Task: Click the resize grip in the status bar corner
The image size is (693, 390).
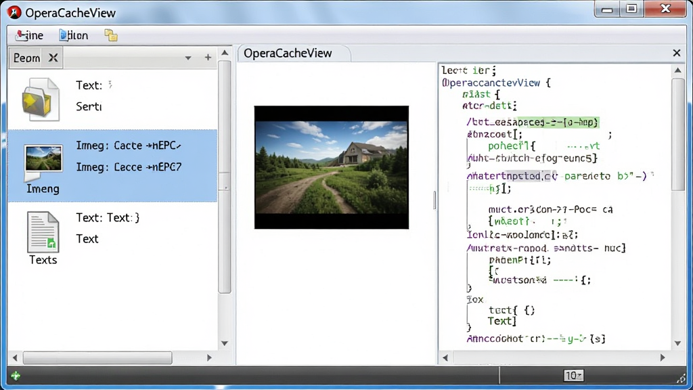Action: point(681,378)
